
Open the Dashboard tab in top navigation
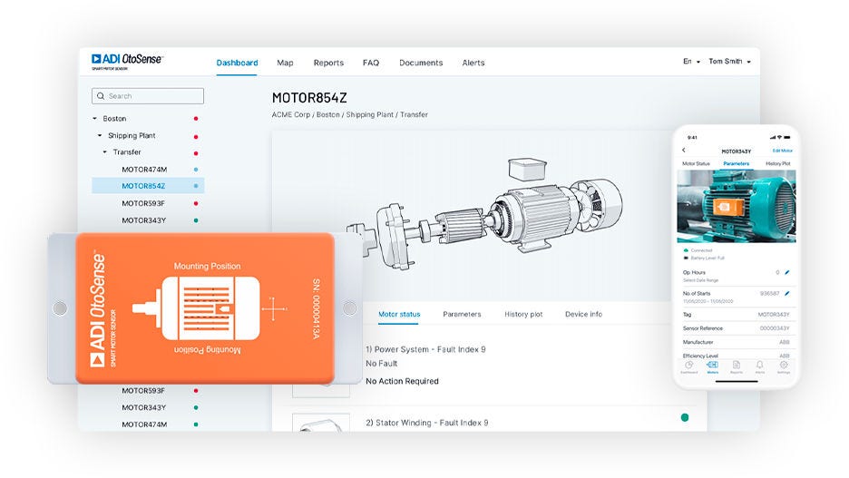237,63
